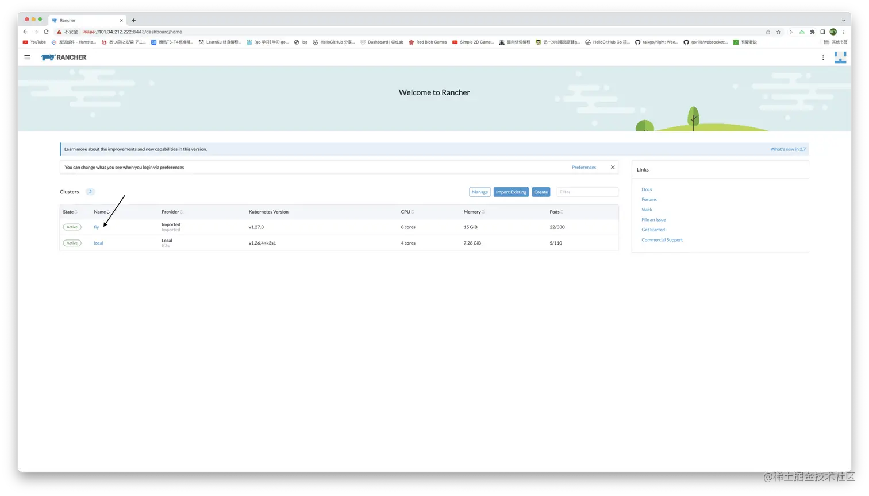Viewport: 869px width, 496px height.
Task: Open the Slack link
Action: click(647, 210)
